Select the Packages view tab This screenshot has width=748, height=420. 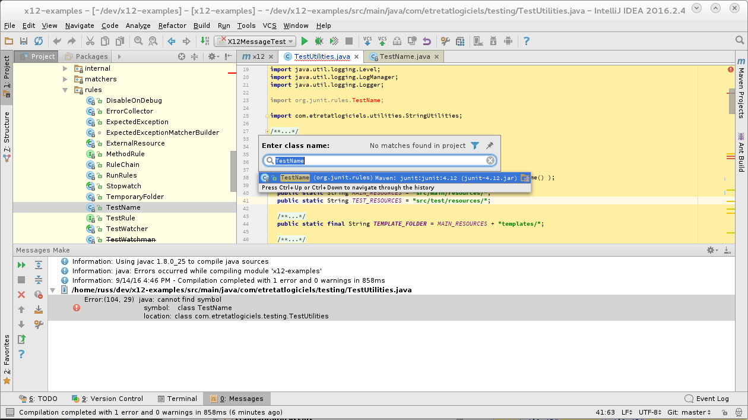86,56
